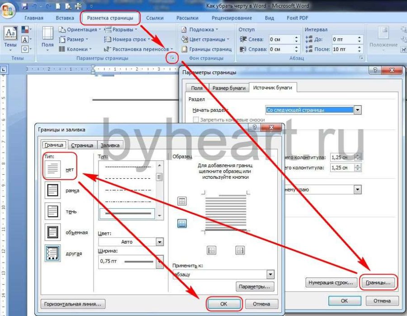
Task: Launch Параметры страницы dialog launcher
Action: [x=172, y=58]
